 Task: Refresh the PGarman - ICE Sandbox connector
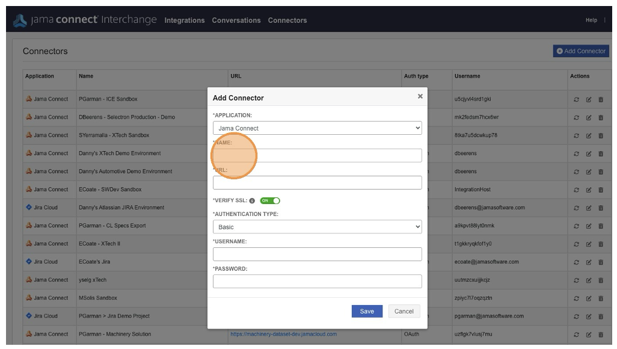pyautogui.click(x=576, y=99)
